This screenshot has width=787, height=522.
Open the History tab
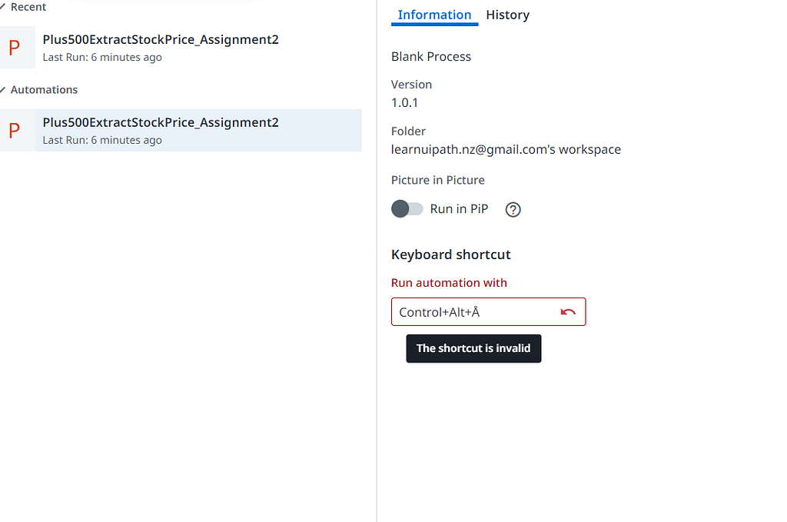click(507, 15)
